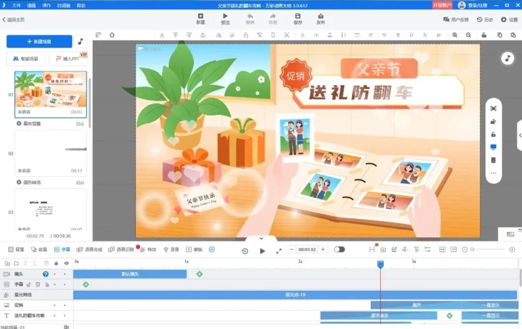Open 用户反馈 user feedback
Viewport: 522px width, 329px height.
pos(456,20)
